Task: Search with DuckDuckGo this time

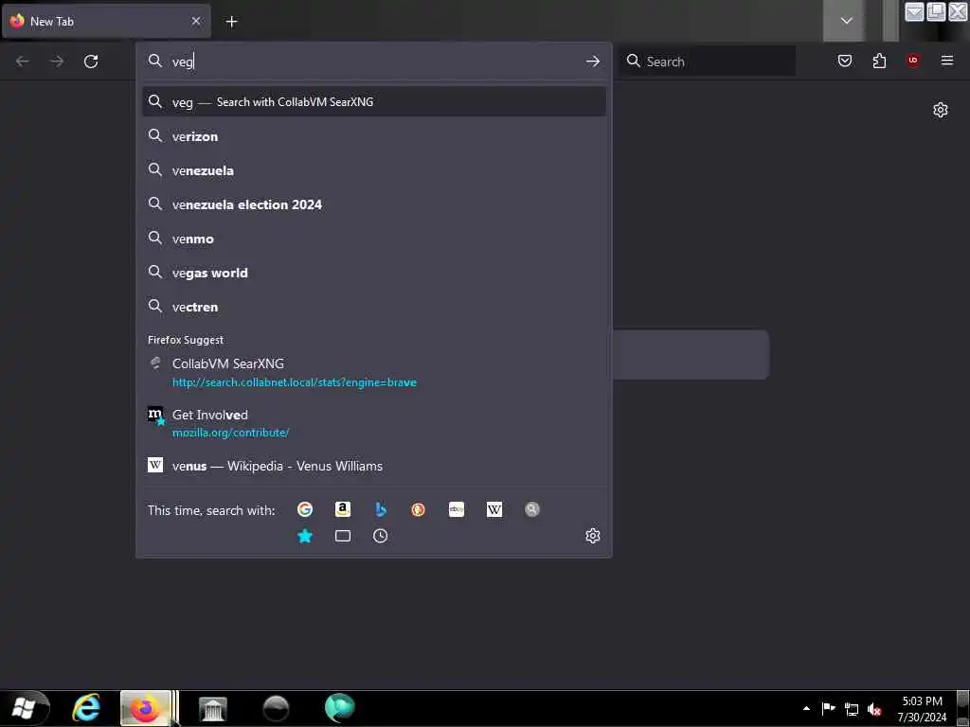Action: [418, 509]
